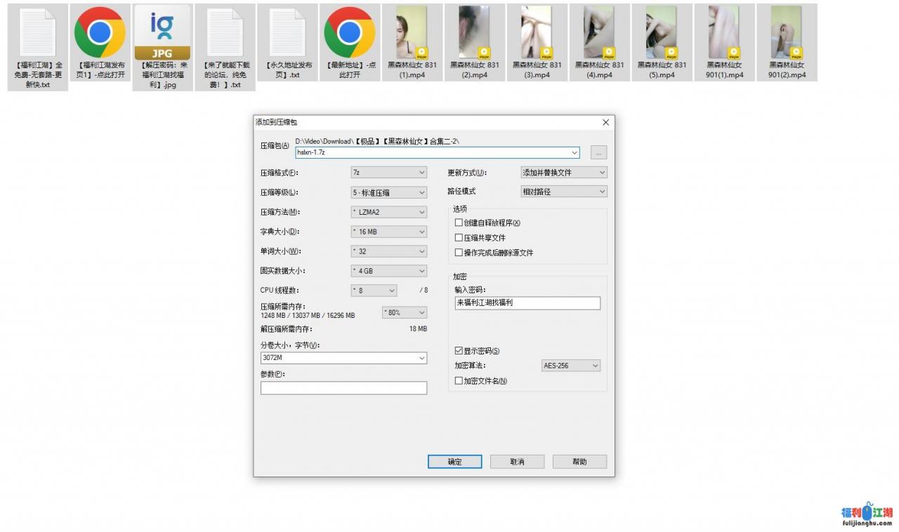The height and width of the screenshot is (532, 899).
Task: Launch the 福利江湖发布页1 Chrome shortcut
Action: coord(100,32)
